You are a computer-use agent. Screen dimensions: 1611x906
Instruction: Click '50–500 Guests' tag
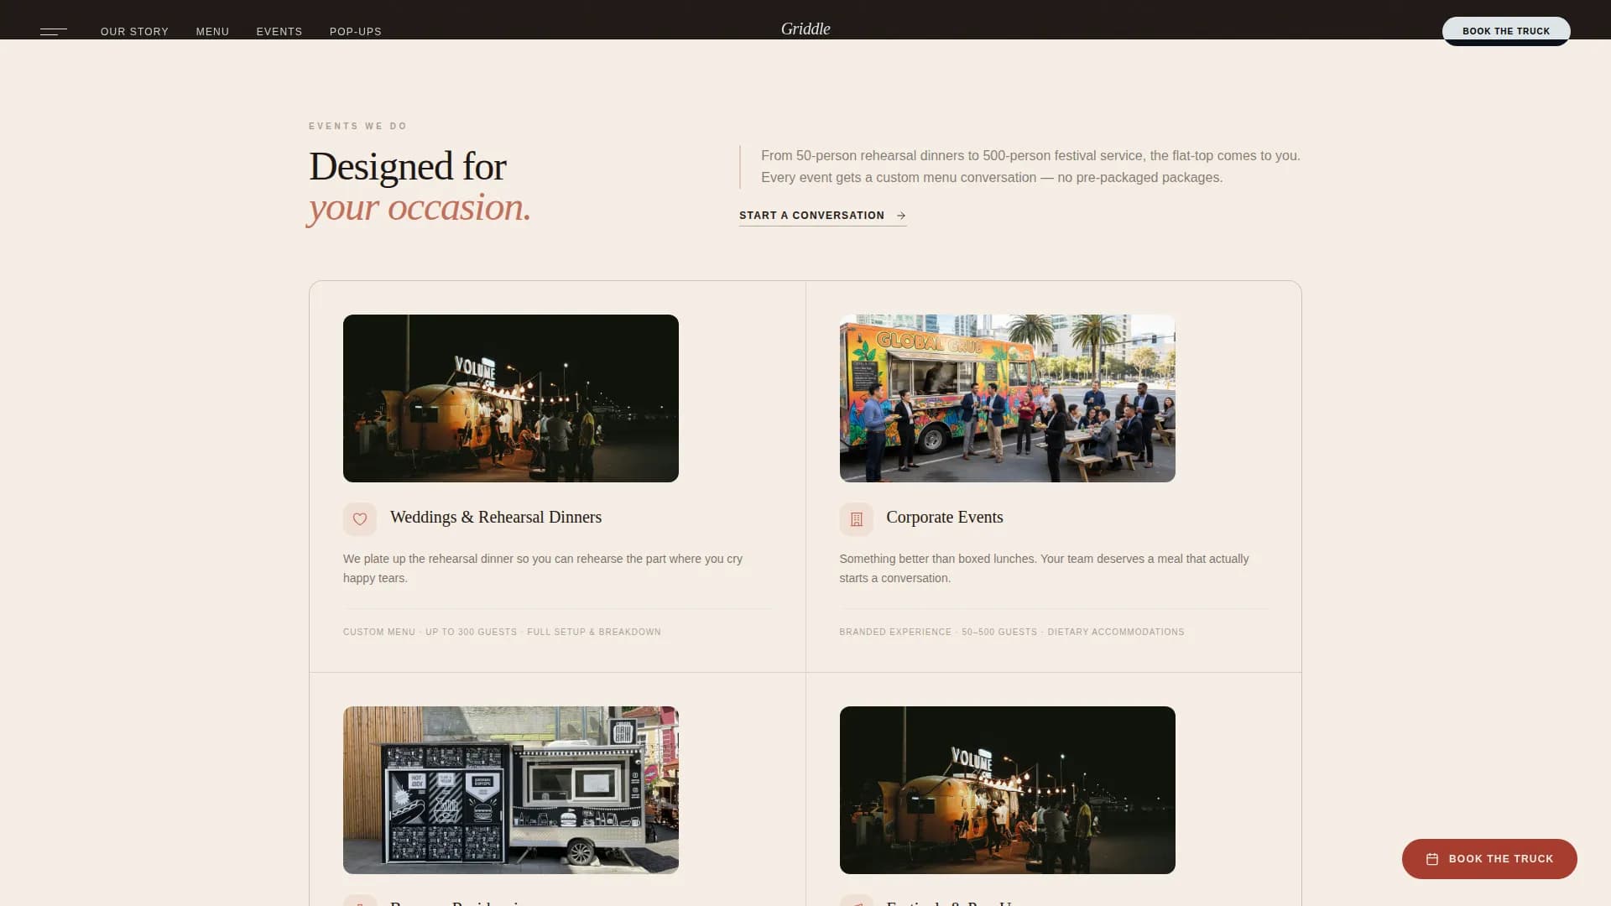[999, 633]
